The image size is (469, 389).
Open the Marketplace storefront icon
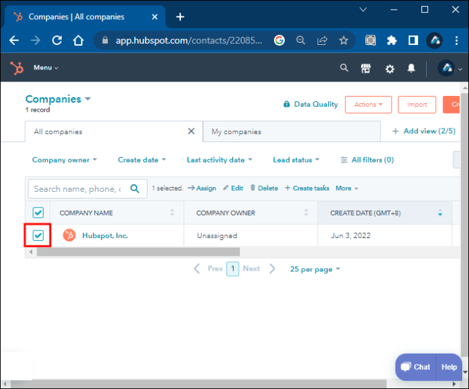coord(366,69)
